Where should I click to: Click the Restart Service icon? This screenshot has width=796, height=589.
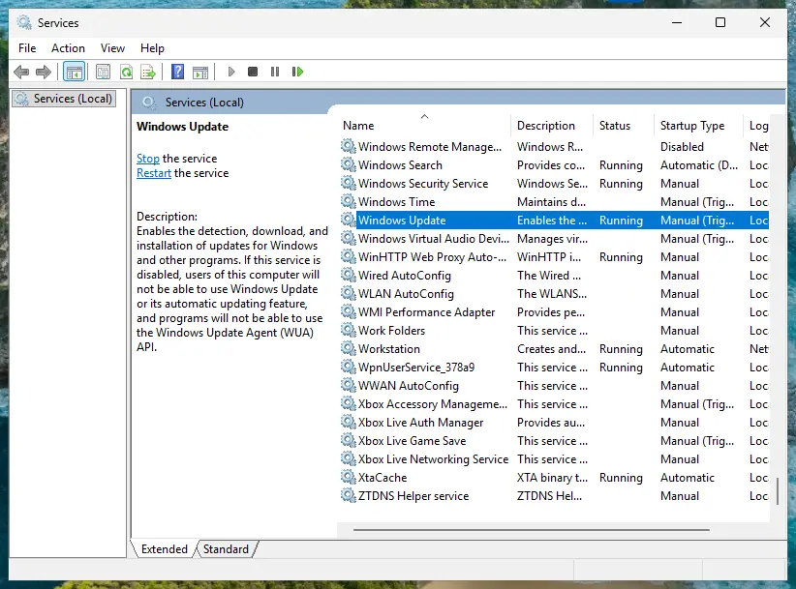297,72
